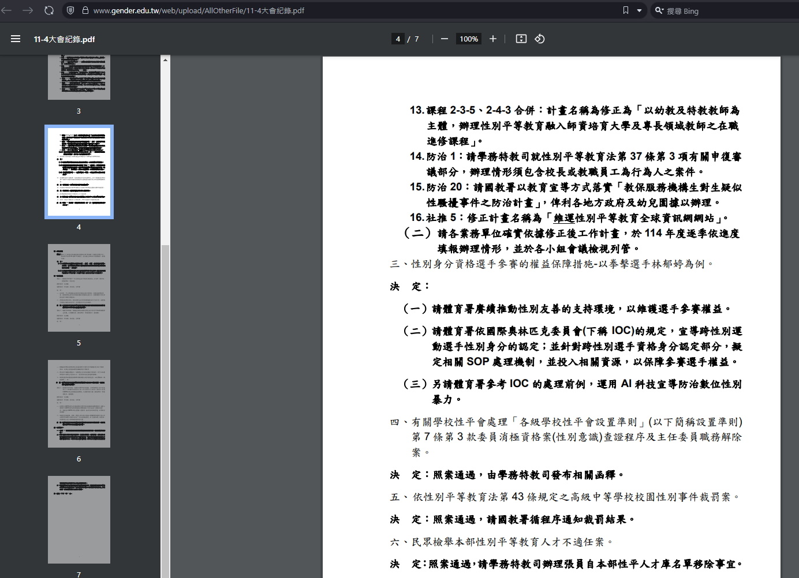Click the fit to page icon

click(x=521, y=39)
